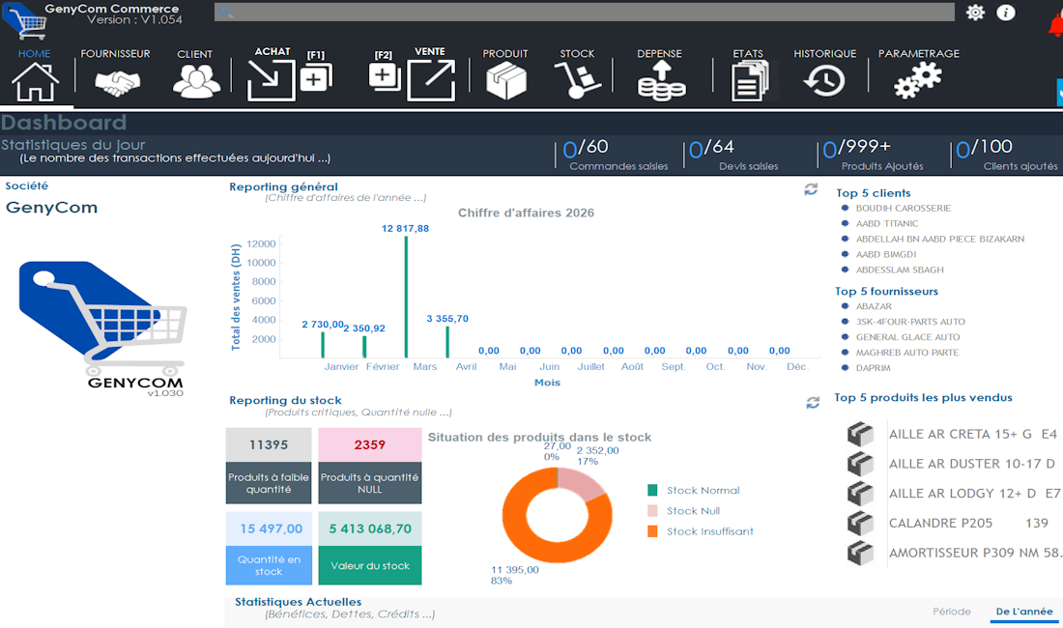Open the STOCK forklift icon
1063x628 pixels.
point(577,82)
